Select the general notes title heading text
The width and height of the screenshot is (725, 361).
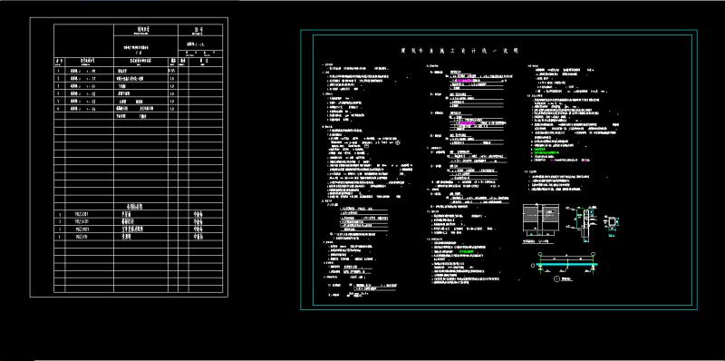tap(459, 51)
